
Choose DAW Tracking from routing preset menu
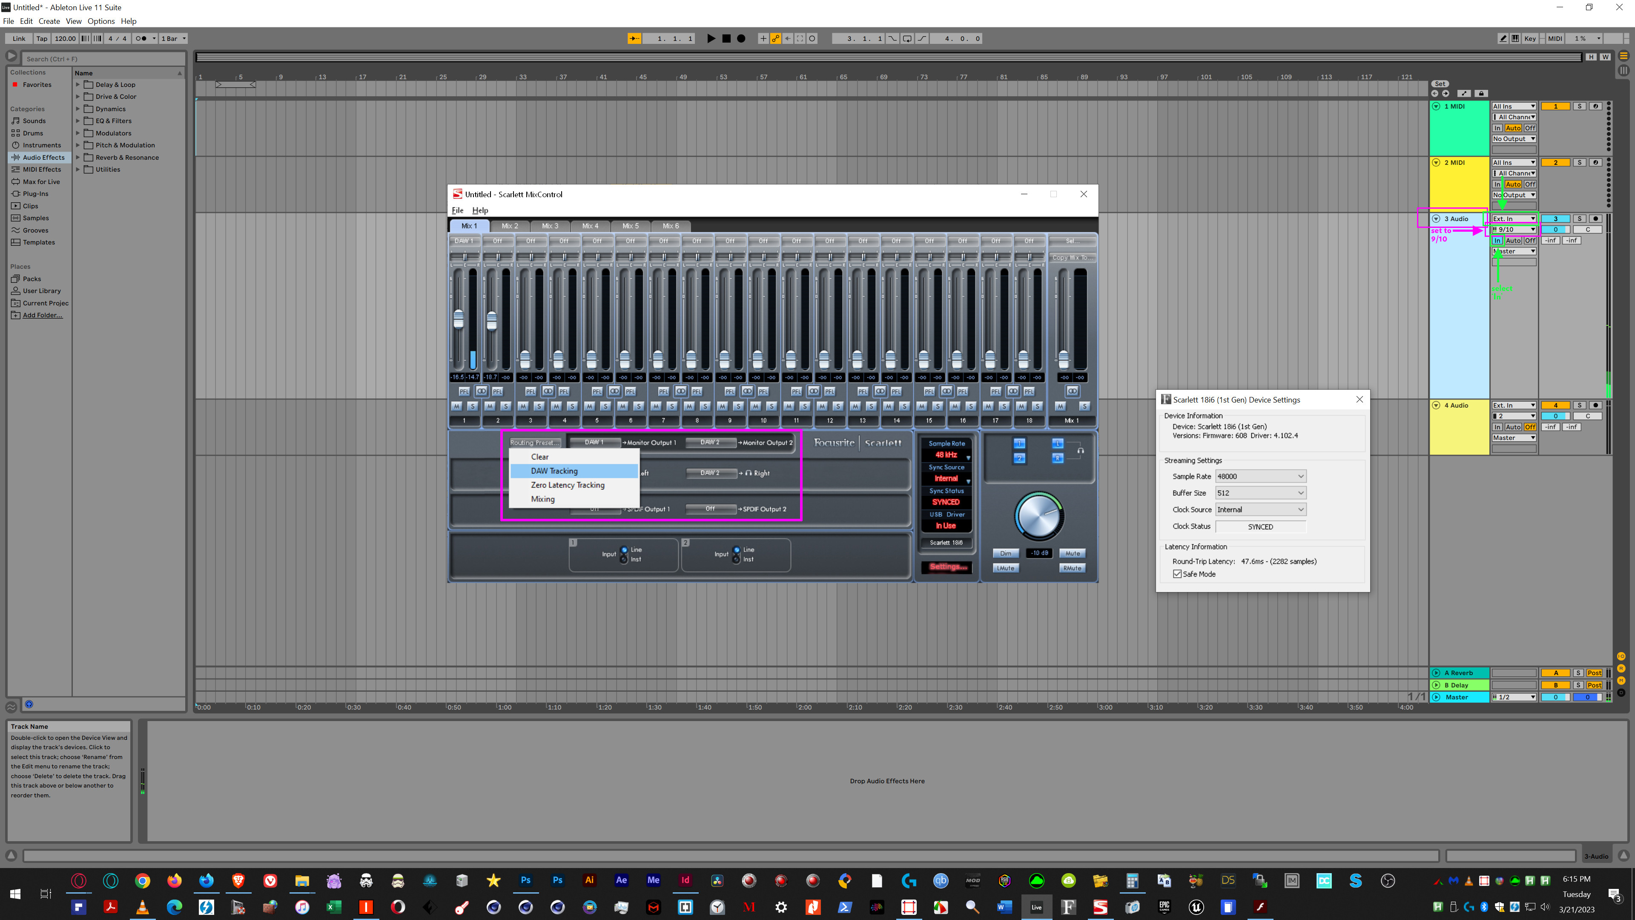pos(574,471)
